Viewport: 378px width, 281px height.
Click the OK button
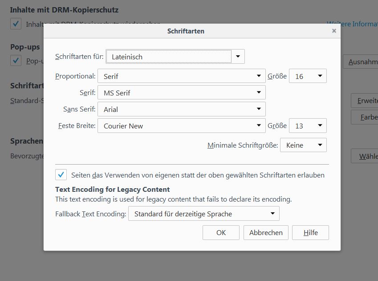tap(221, 232)
